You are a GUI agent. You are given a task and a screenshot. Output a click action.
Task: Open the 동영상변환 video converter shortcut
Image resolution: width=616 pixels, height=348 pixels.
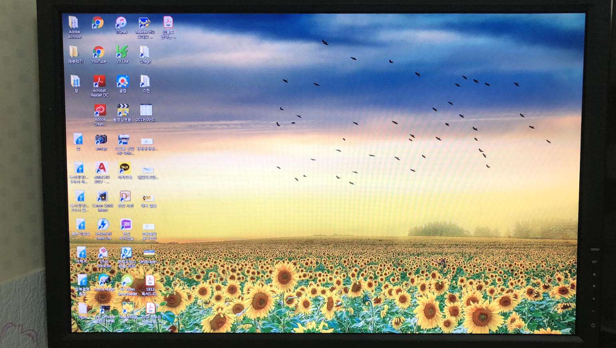pyautogui.click(x=123, y=113)
